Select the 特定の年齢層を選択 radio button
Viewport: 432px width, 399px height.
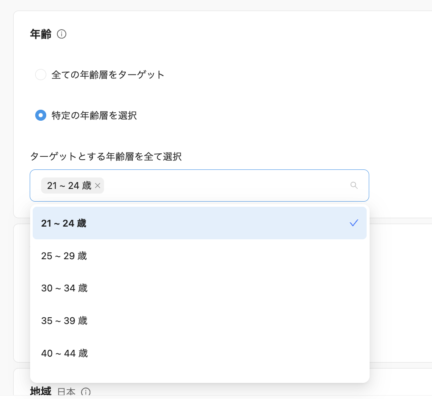tap(41, 115)
